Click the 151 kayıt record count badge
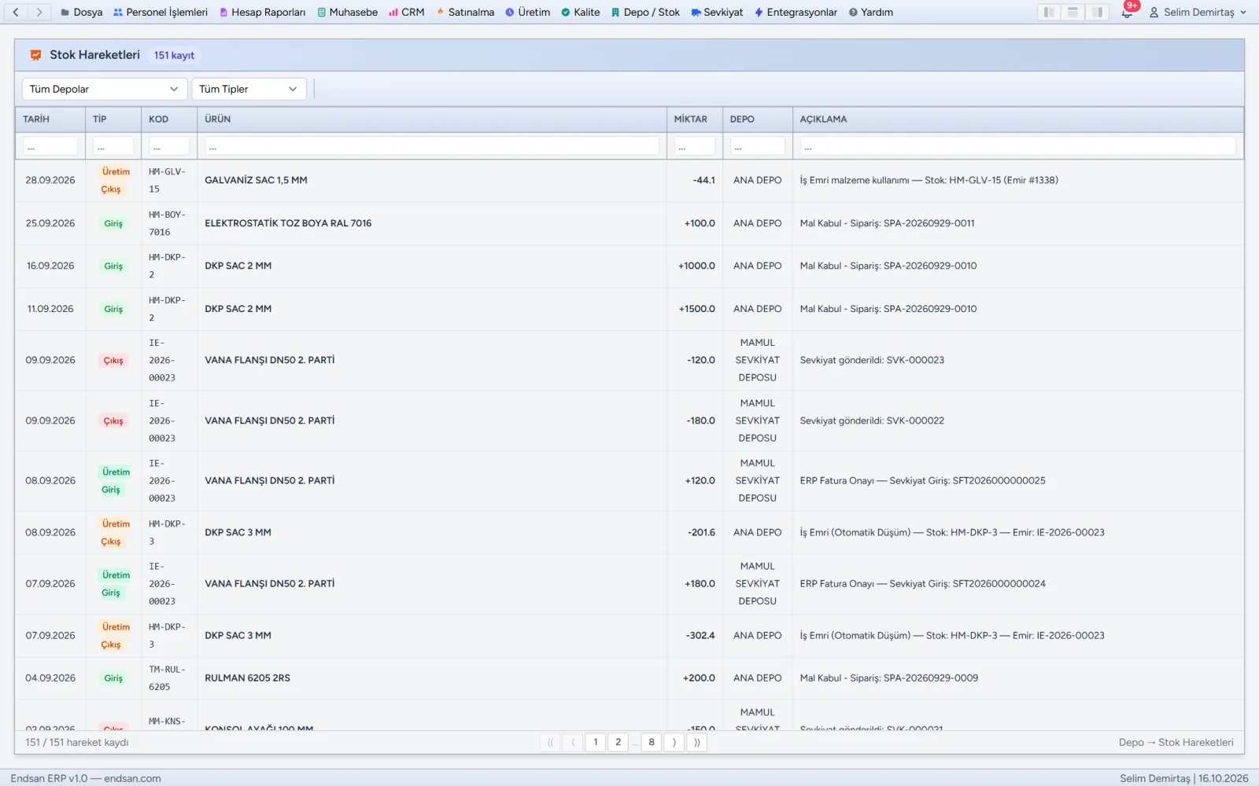Image resolution: width=1259 pixels, height=786 pixels. [174, 55]
